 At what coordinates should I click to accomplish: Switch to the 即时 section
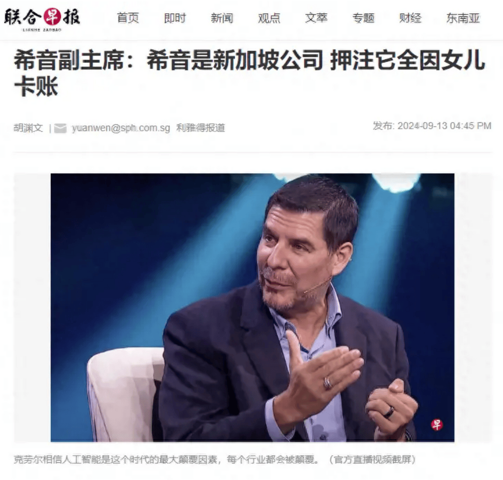175,18
